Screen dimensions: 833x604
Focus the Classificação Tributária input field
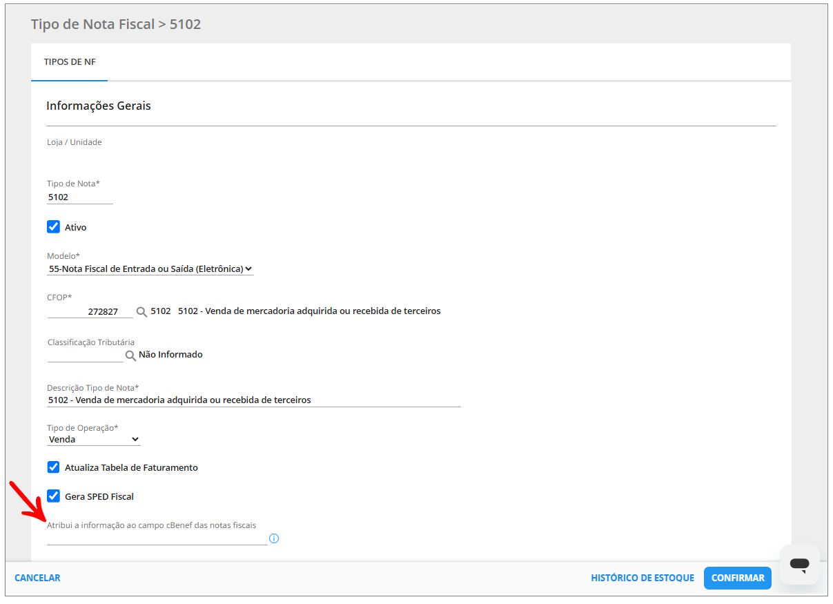coord(86,355)
